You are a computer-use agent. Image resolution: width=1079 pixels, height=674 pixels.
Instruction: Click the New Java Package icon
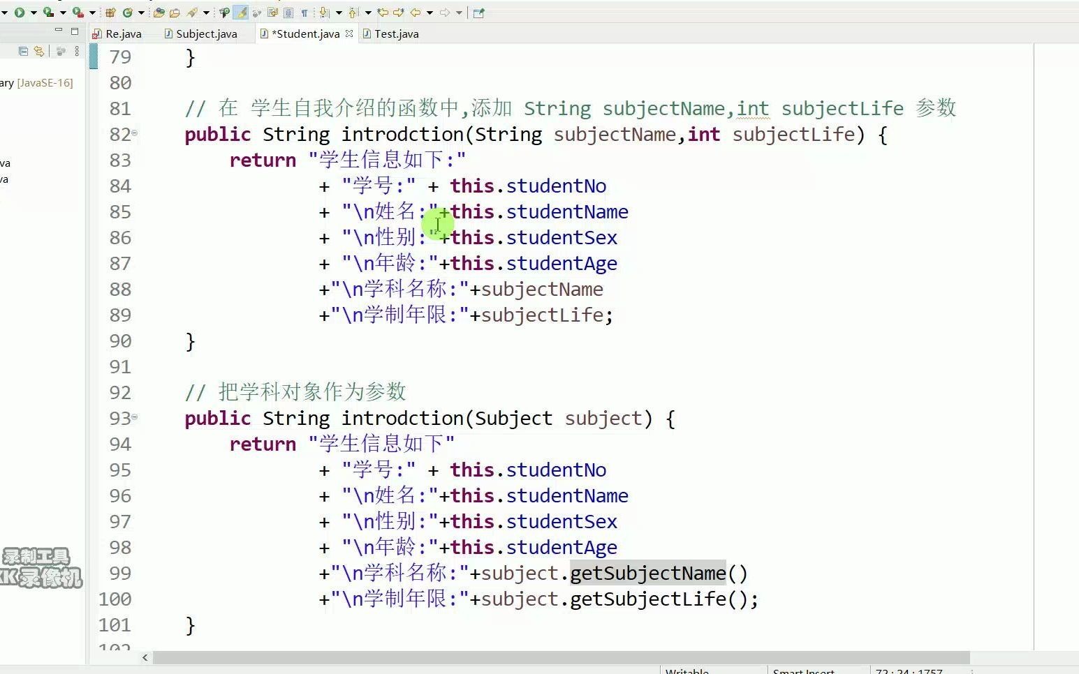(110, 13)
